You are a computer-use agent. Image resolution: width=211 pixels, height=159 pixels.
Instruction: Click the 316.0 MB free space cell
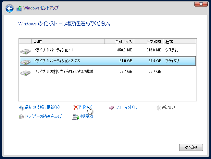coord(154,50)
